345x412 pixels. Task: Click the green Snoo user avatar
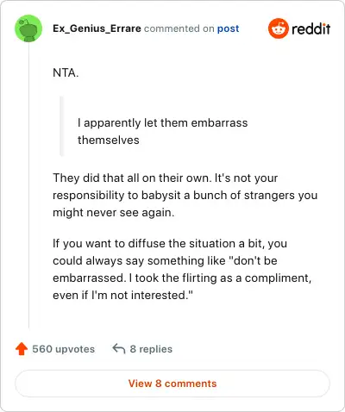(x=28, y=28)
